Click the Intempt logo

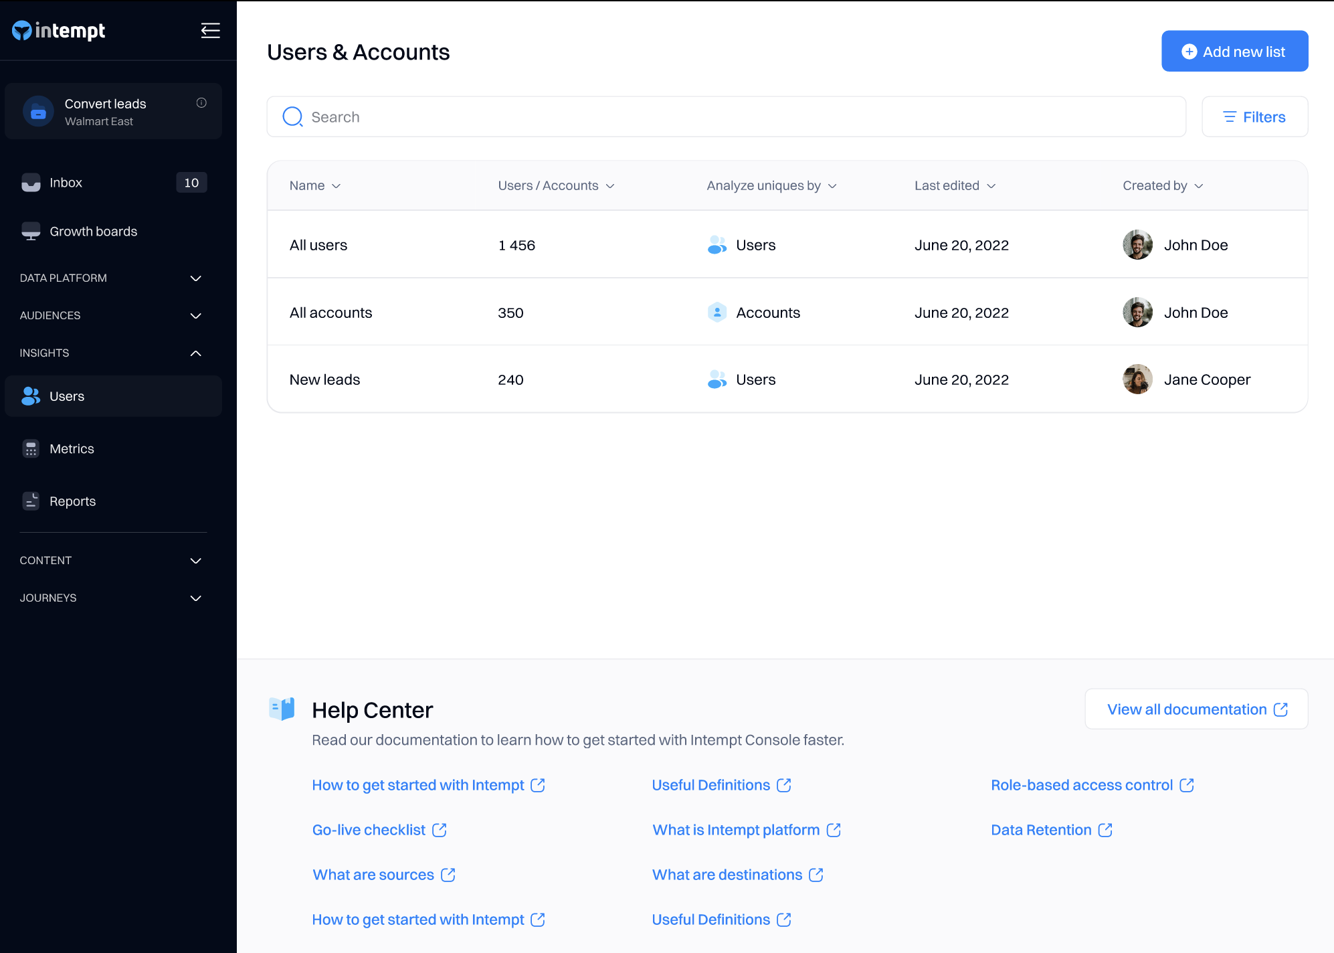tap(59, 31)
